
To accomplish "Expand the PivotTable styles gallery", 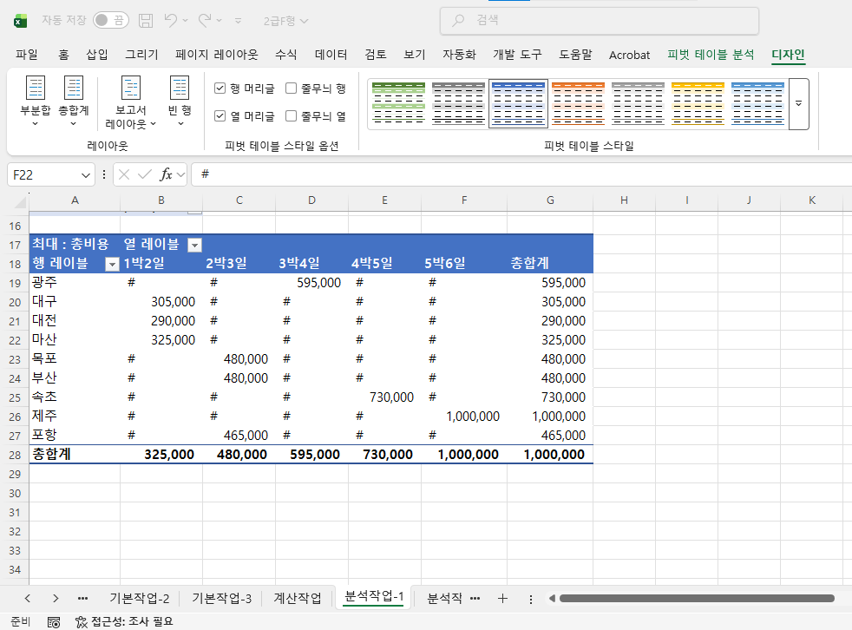I will (x=798, y=103).
